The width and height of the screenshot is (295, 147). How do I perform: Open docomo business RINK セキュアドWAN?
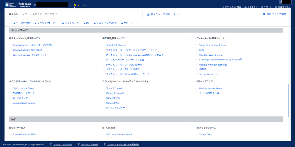pyautogui.click(x=32, y=45)
